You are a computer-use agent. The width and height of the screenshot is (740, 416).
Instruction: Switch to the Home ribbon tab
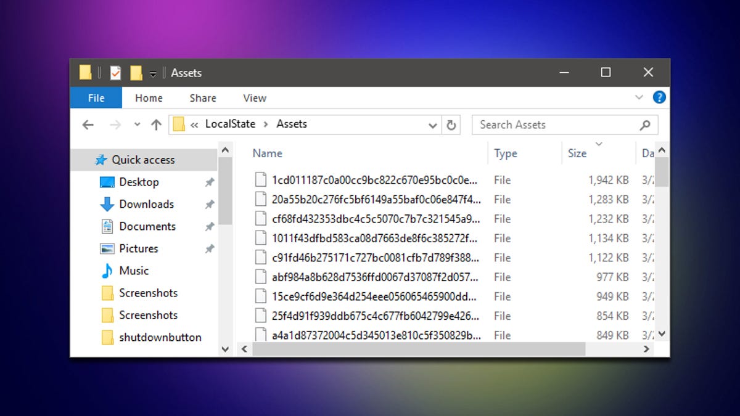point(149,98)
